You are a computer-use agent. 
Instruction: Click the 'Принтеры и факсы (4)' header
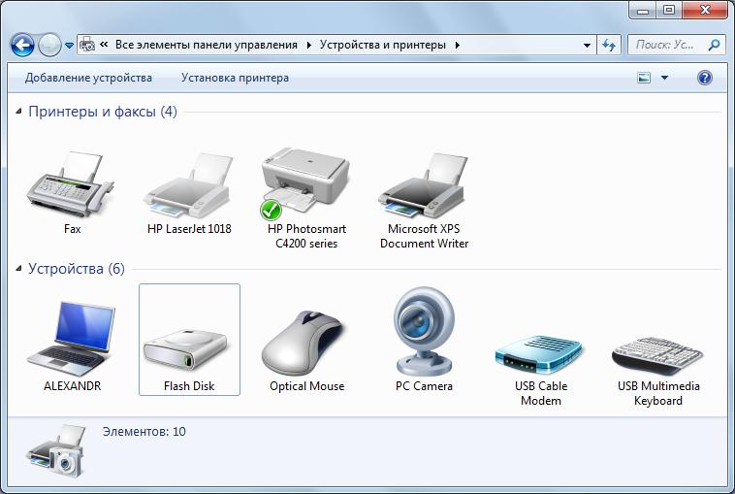103,112
